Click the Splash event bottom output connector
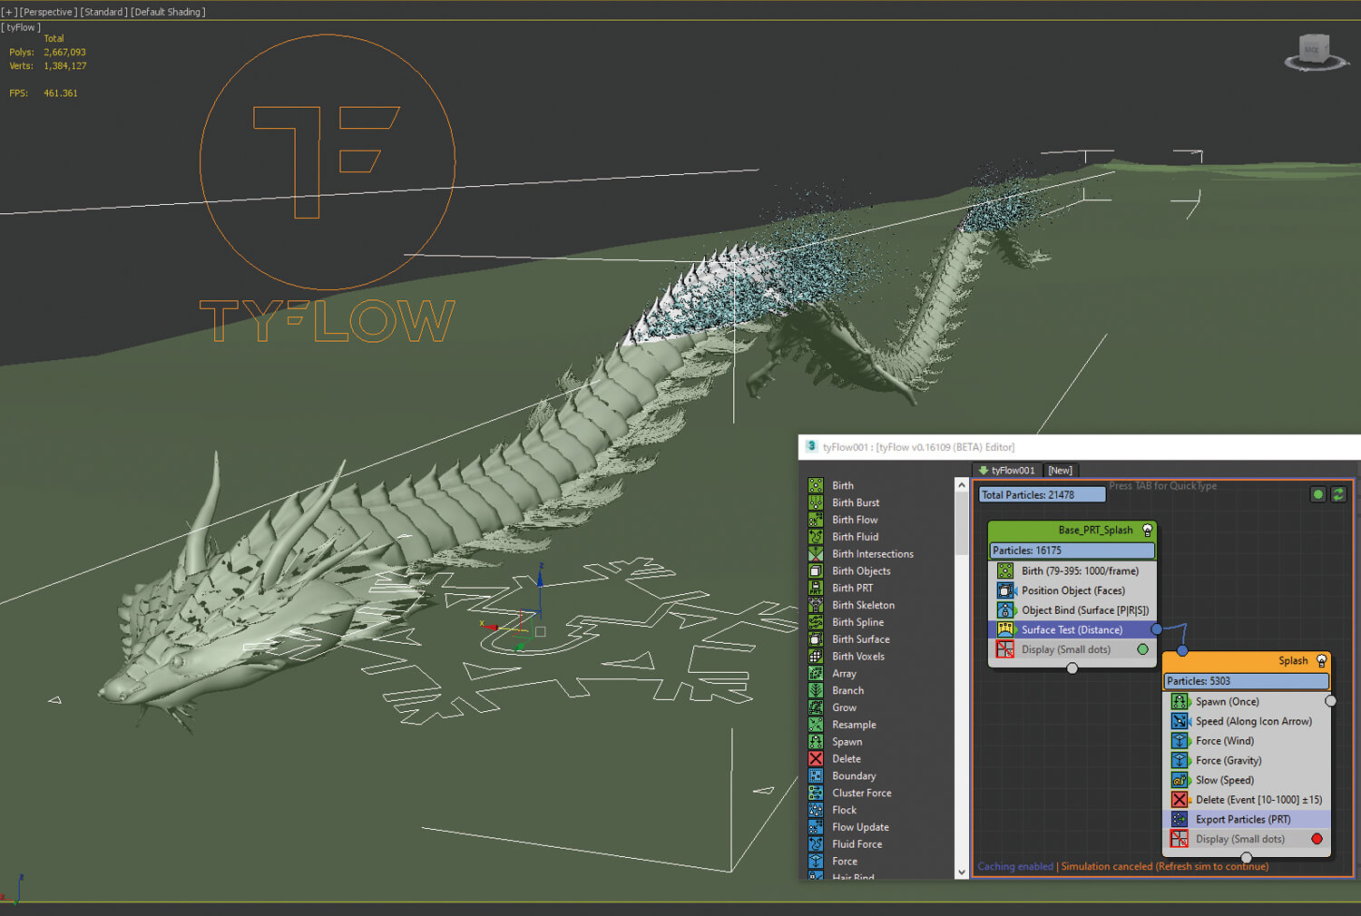Viewport: 1361px width, 916px height. pyautogui.click(x=1247, y=858)
